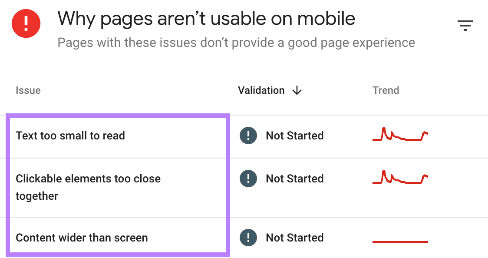The image size is (488, 258).
Task: Open the 'Text too small to read' issue
Action: point(70,136)
